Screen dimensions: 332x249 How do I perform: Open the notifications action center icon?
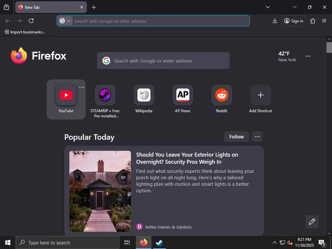click(322, 243)
